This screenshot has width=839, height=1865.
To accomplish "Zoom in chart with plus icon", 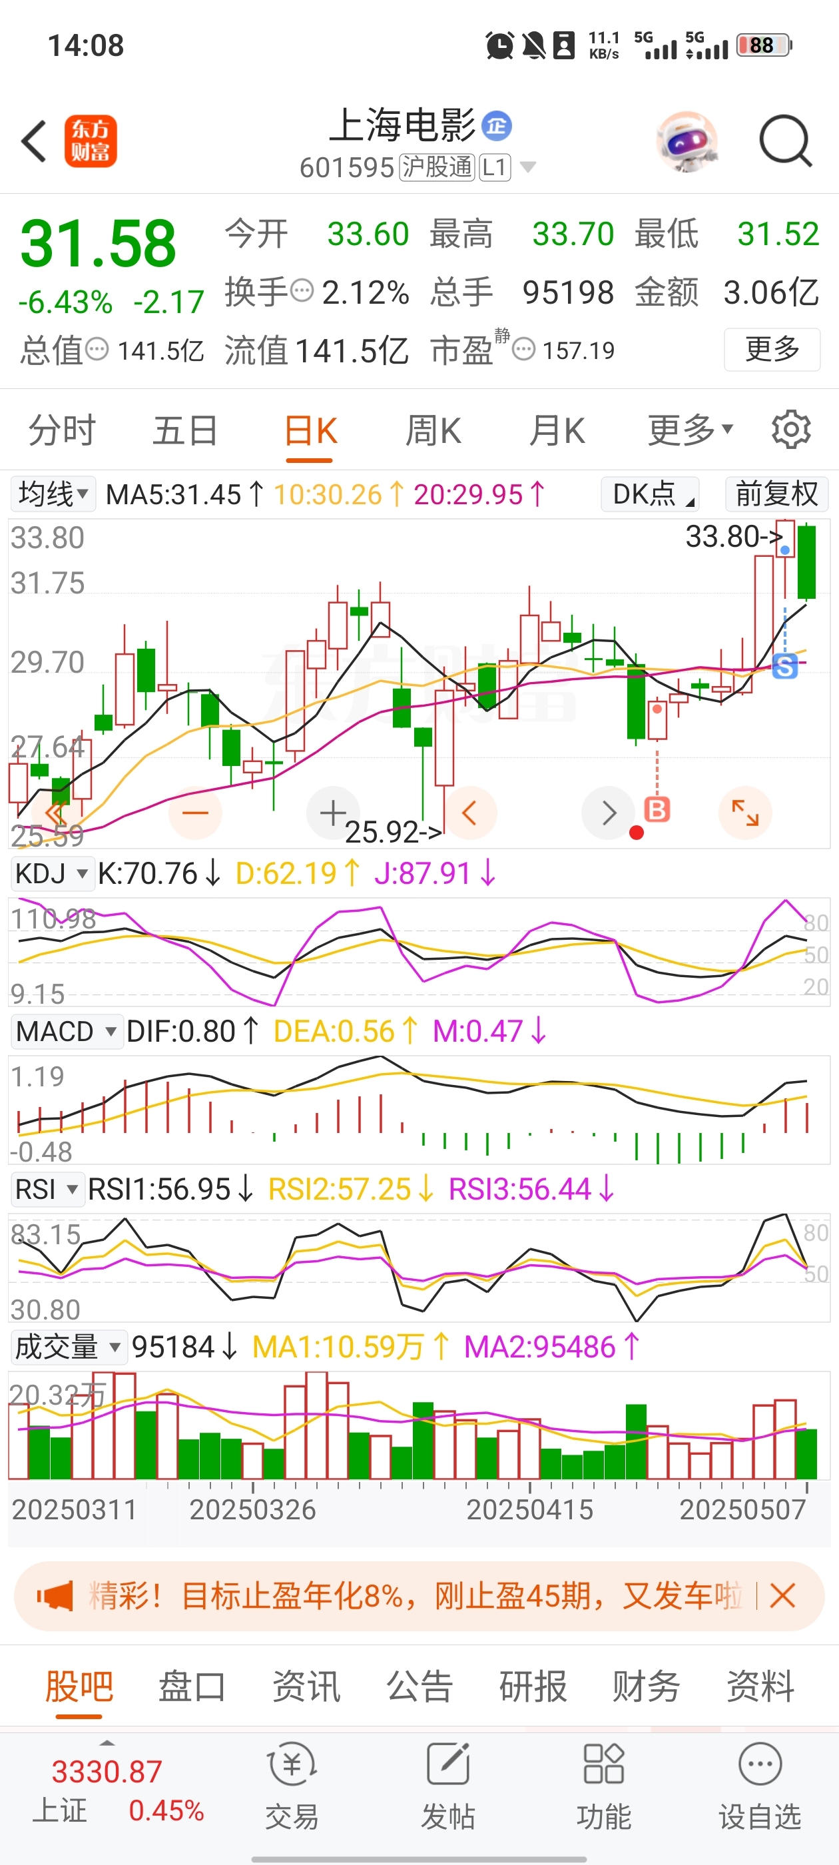I will click(x=333, y=813).
